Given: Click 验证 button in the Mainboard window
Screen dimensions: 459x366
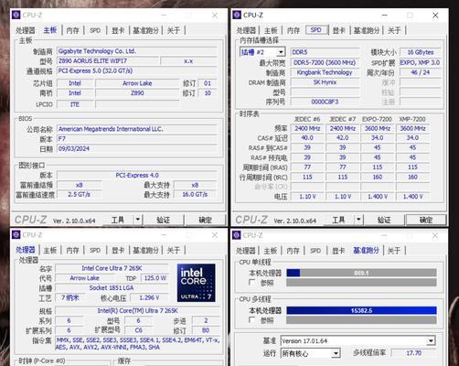Looking at the screenshot, I should pos(164,220).
